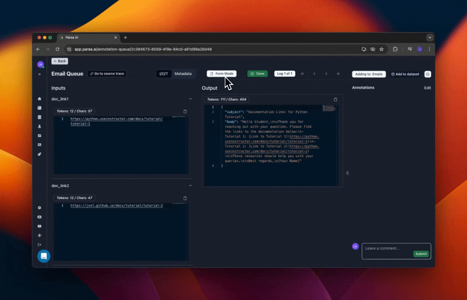Click Add to dataset
The width and height of the screenshot is (467, 300).
(x=405, y=74)
